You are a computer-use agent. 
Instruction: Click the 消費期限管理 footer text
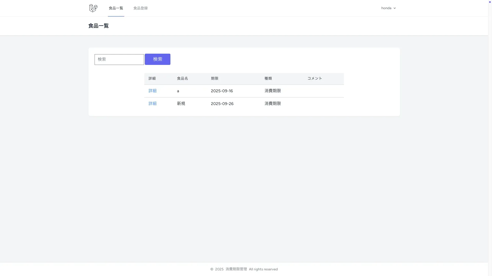(x=236, y=269)
